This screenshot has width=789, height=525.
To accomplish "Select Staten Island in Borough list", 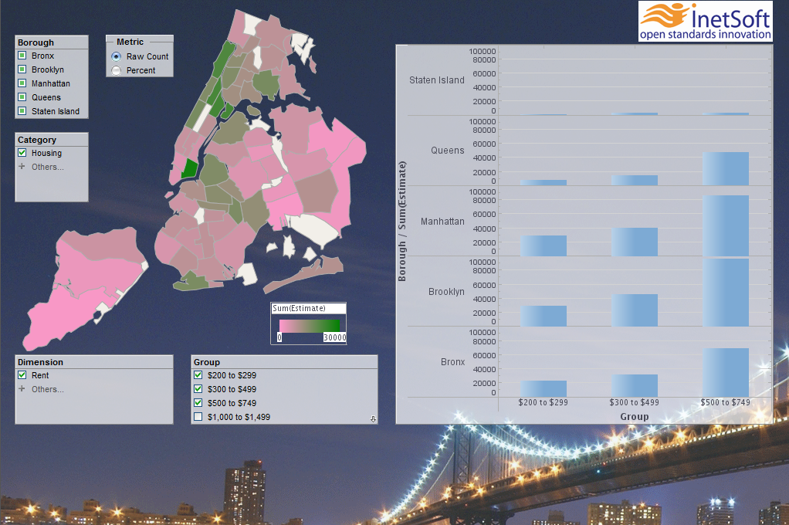I will pos(56,111).
